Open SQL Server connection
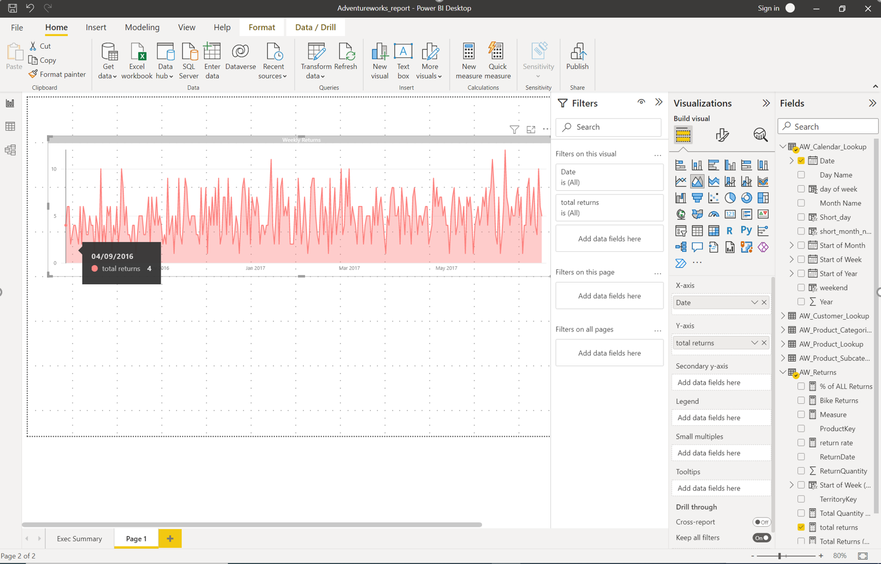 188,61
